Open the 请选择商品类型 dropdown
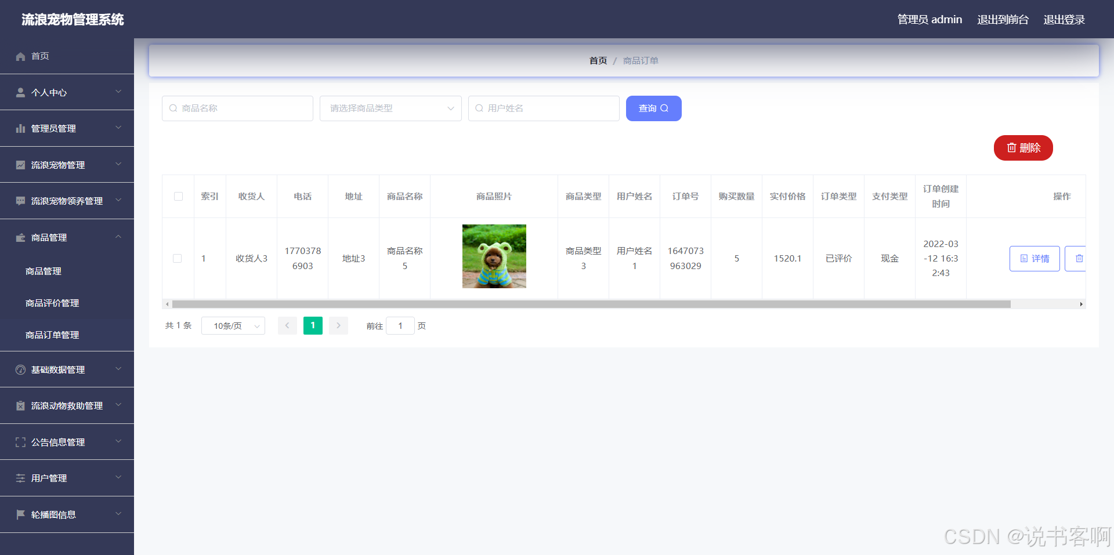 [390, 108]
